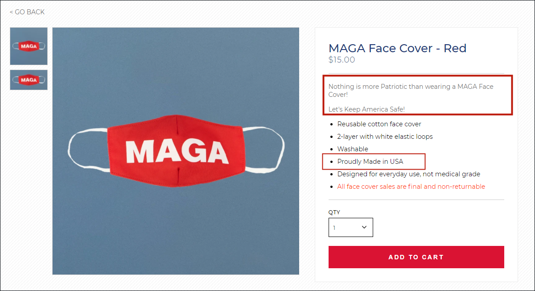This screenshot has width=535, height=291.
Task: Click the Nothing is more Patriotic text
Action: coord(411,91)
